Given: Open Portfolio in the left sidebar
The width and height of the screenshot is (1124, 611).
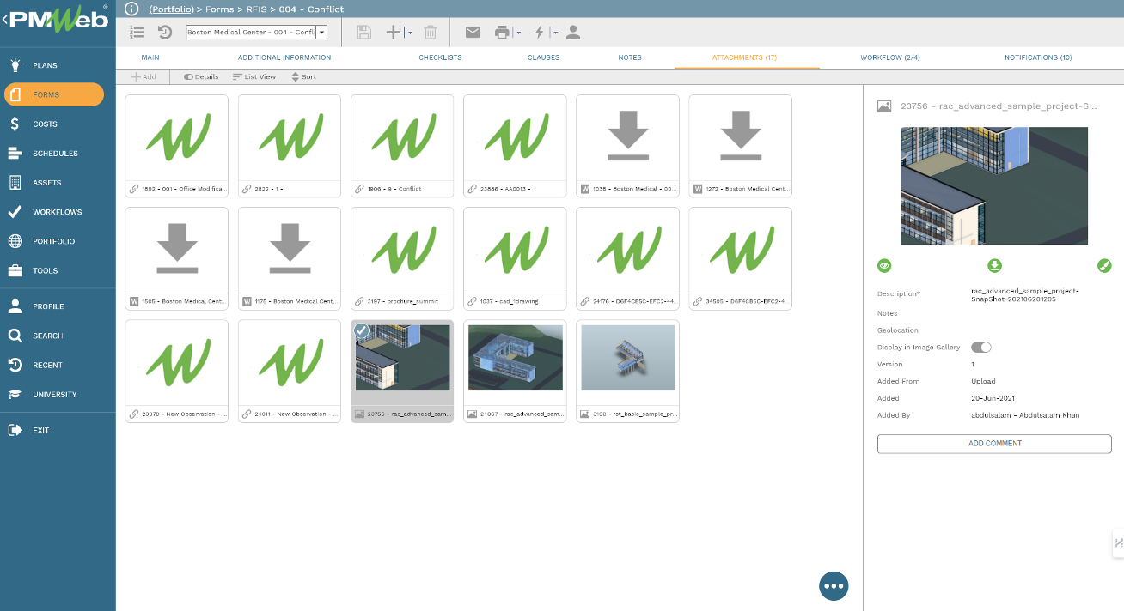Looking at the screenshot, I should click(x=58, y=241).
